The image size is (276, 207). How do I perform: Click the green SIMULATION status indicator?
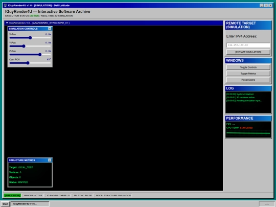coord(12,196)
